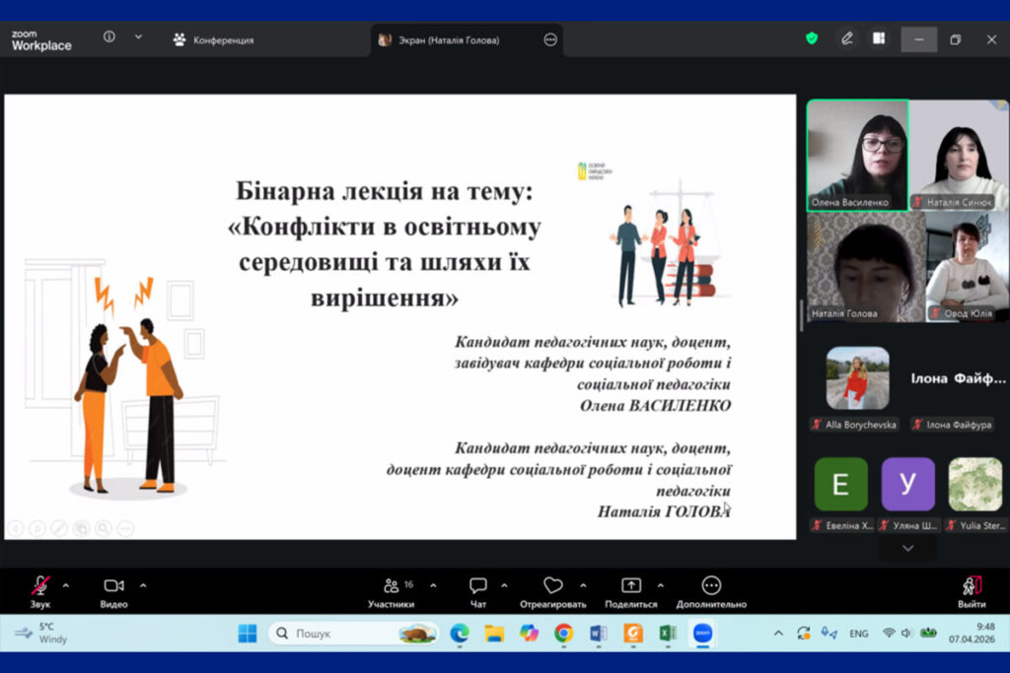Open the annotation pen tool

pos(846,38)
